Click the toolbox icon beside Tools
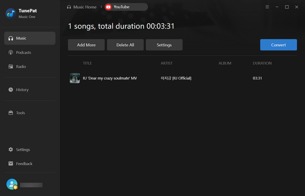 (11, 113)
